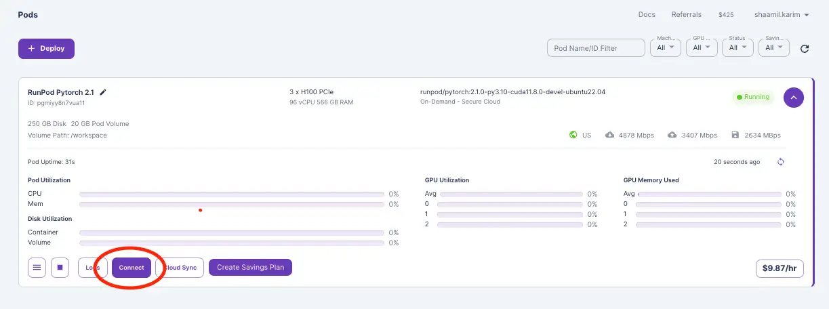Open the hamburger menu for pod options
The height and width of the screenshot is (309, 829).
coord(37,268)
